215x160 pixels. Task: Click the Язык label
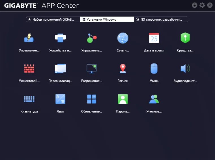60,111
